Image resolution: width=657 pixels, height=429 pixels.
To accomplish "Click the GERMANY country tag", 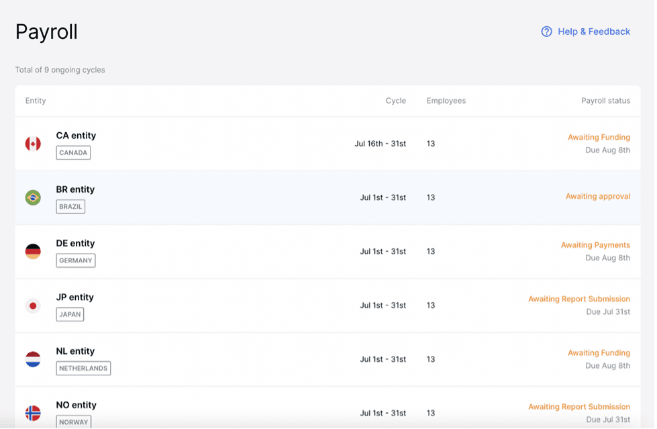I will (x=76, y=260).
